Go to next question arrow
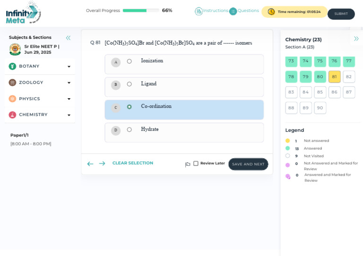This screenshot has height=256, width=363. [102, 163]
